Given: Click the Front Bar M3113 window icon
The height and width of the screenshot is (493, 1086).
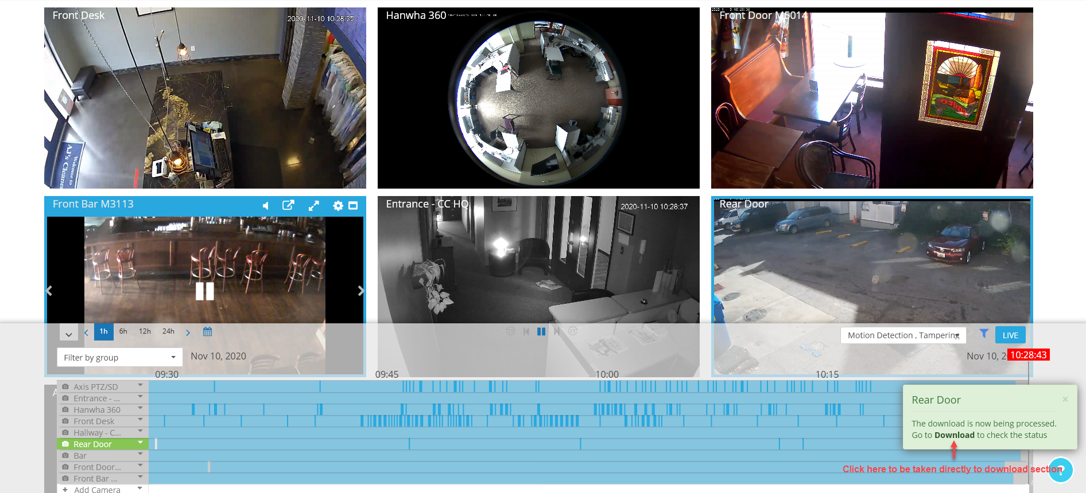Looking at the screenshot, I should 353,205.
